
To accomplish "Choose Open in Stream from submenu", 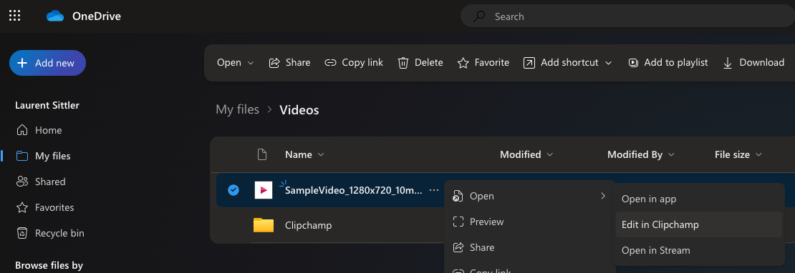I will click(x=698, y=250).
